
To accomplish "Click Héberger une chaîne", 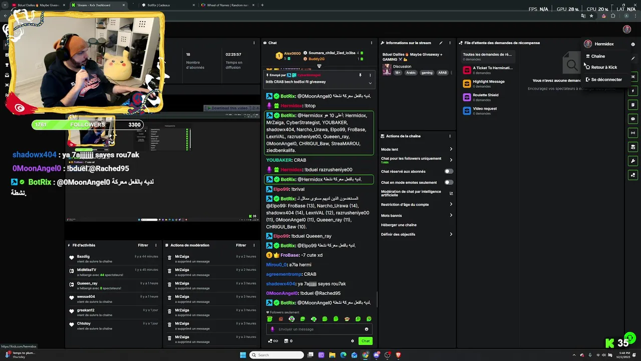I will pos(399,225).
